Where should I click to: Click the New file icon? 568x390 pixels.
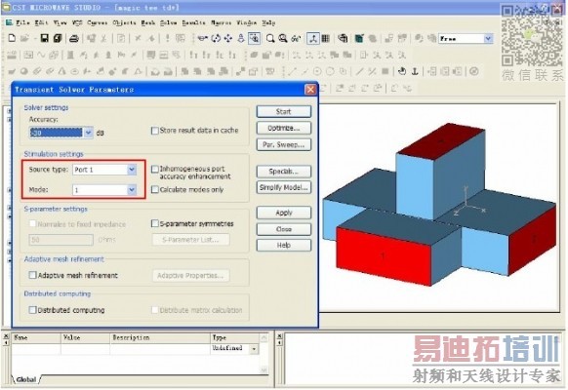12,38
